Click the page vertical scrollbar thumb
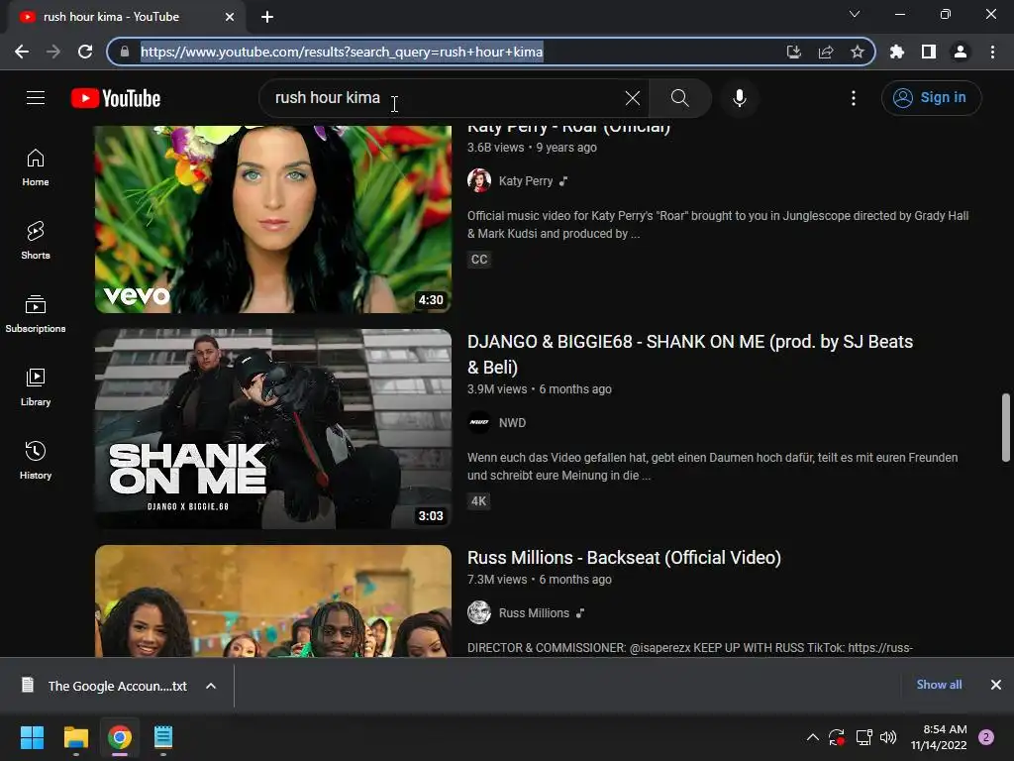The image size is (1014, 761). pyautogui.click(x=1006, y=427)
